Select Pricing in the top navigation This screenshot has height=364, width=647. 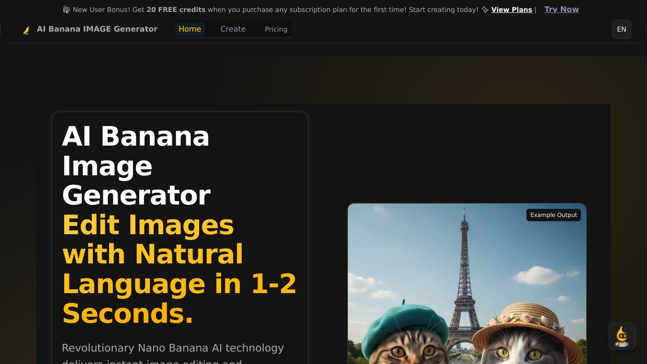click(x=276, y=29)
